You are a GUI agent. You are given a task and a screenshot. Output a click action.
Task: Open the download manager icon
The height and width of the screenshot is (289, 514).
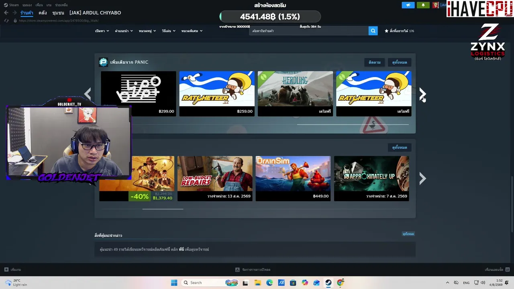(238, 270)
